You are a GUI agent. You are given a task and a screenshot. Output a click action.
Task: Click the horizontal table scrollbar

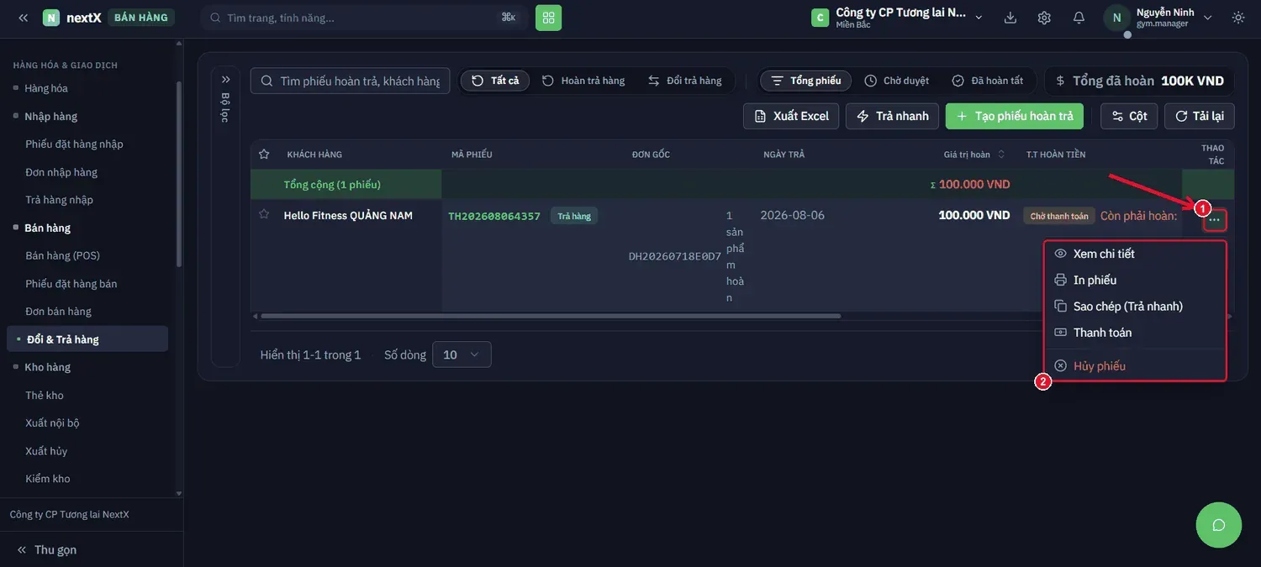tap(551, 316)
